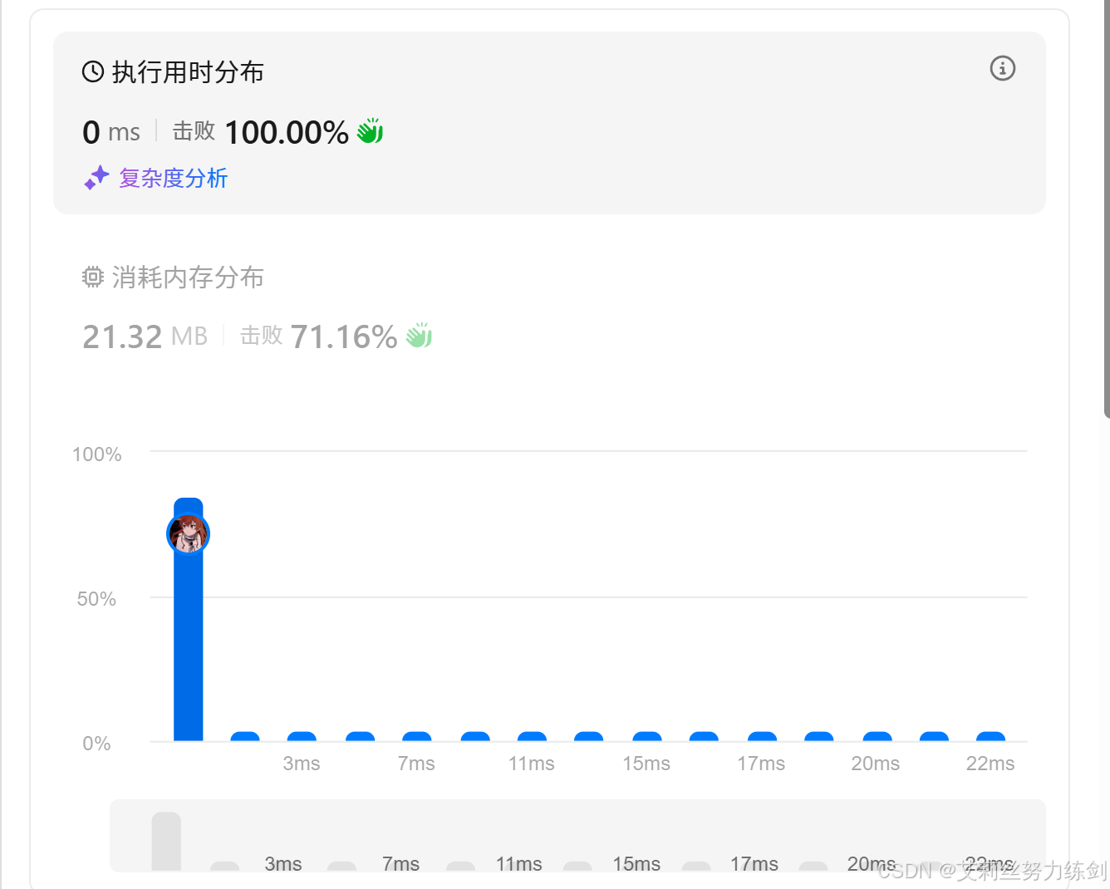Viewport: 1110px width, 889px height.
Task: Click the sparkle icon next to 复杂度分析
Action: (x=97, y=178)
